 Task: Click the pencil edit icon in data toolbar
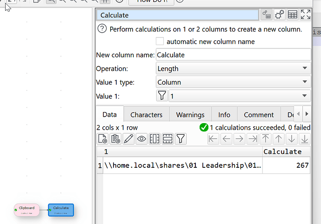(x=128, y=138)
